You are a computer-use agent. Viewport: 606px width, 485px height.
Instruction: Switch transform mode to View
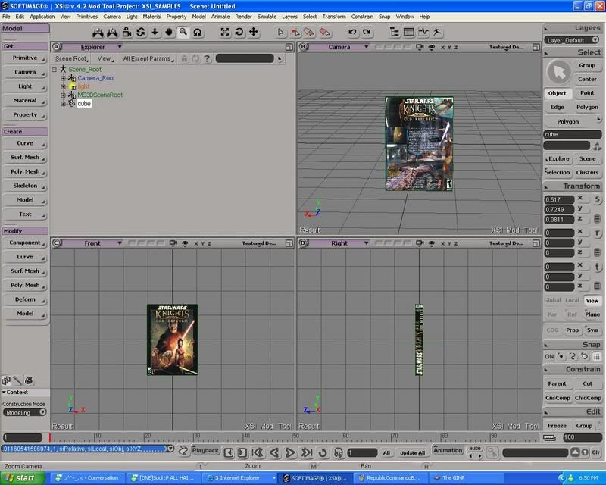pos(592,301)
